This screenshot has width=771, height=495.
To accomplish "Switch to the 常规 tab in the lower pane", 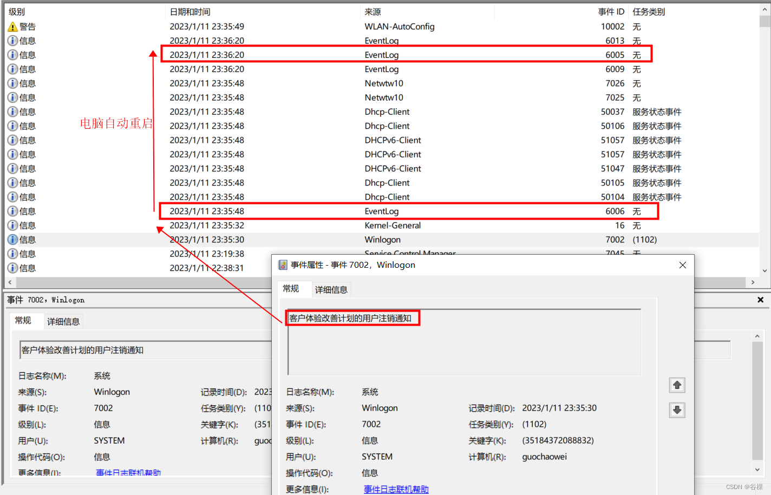I will (26, 321).
